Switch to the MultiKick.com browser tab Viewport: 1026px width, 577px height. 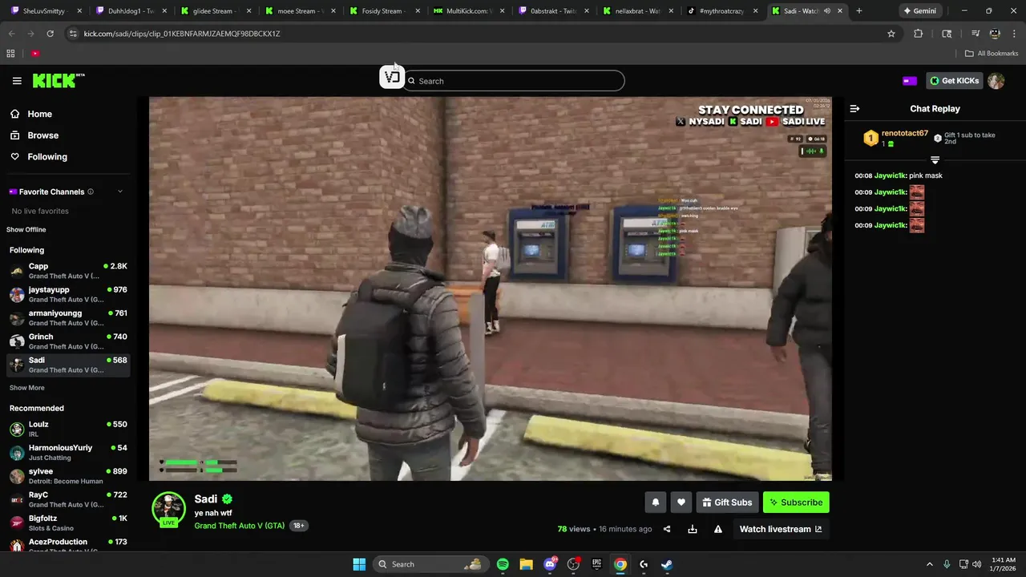pyautogui.click(x=468, y=11)
